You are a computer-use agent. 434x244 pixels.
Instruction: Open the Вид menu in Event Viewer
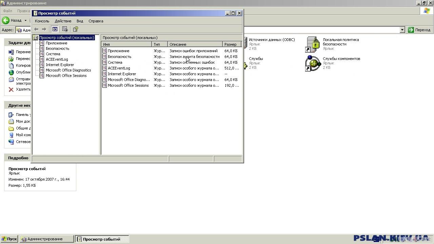80,21
